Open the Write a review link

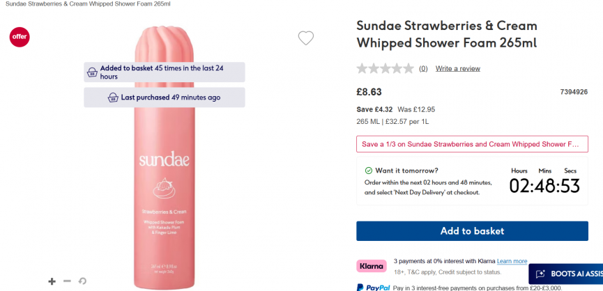click(x=458, y=69)
